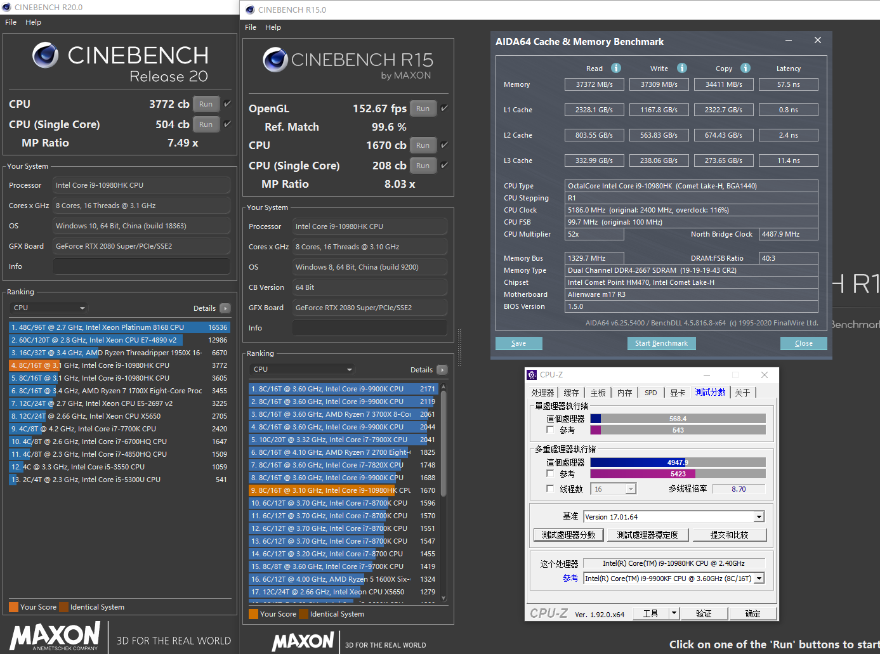Open the Help menu in Cinebench R20
This screenshot has height=654, width=880.
point(33,22)
